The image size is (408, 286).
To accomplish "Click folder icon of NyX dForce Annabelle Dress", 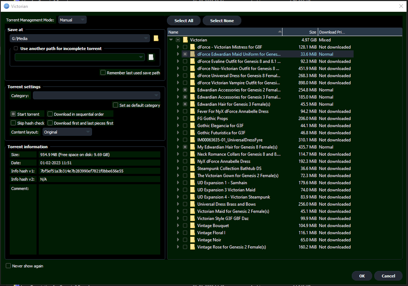I will 193,161.
